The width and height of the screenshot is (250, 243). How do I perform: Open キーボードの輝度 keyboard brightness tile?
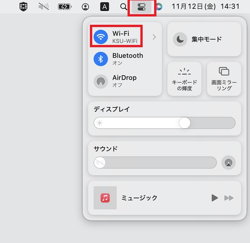(184, 79)
